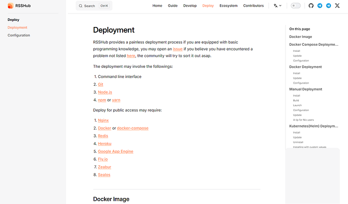This screenshot has height=204, width=348.
Task: Open the Telegram icon beside the X icon
Action: tap(328, 6)
